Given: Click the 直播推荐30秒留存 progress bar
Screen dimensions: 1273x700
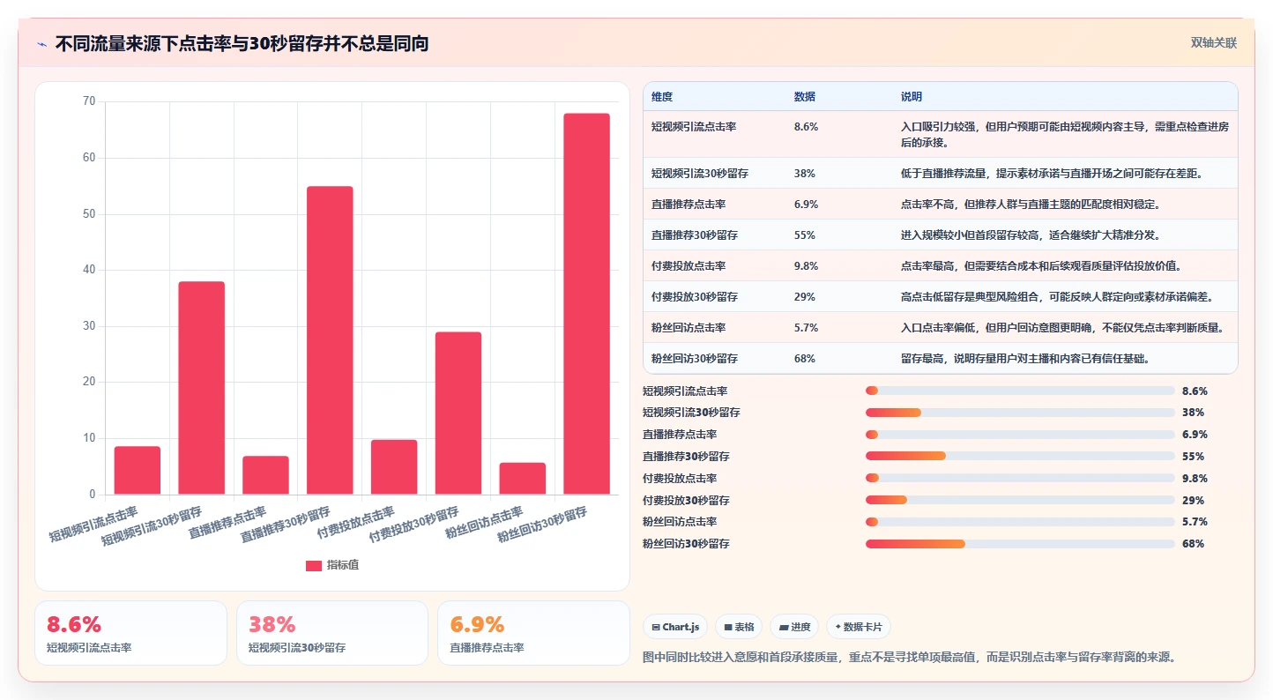Looking at the screenshot, I should click(x=1020, y=456).
